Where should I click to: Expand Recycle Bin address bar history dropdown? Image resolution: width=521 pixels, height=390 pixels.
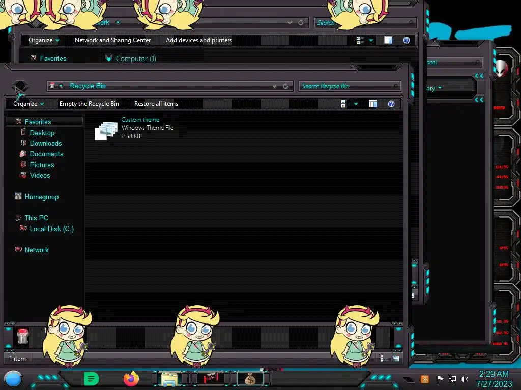(x=274, y=86)
